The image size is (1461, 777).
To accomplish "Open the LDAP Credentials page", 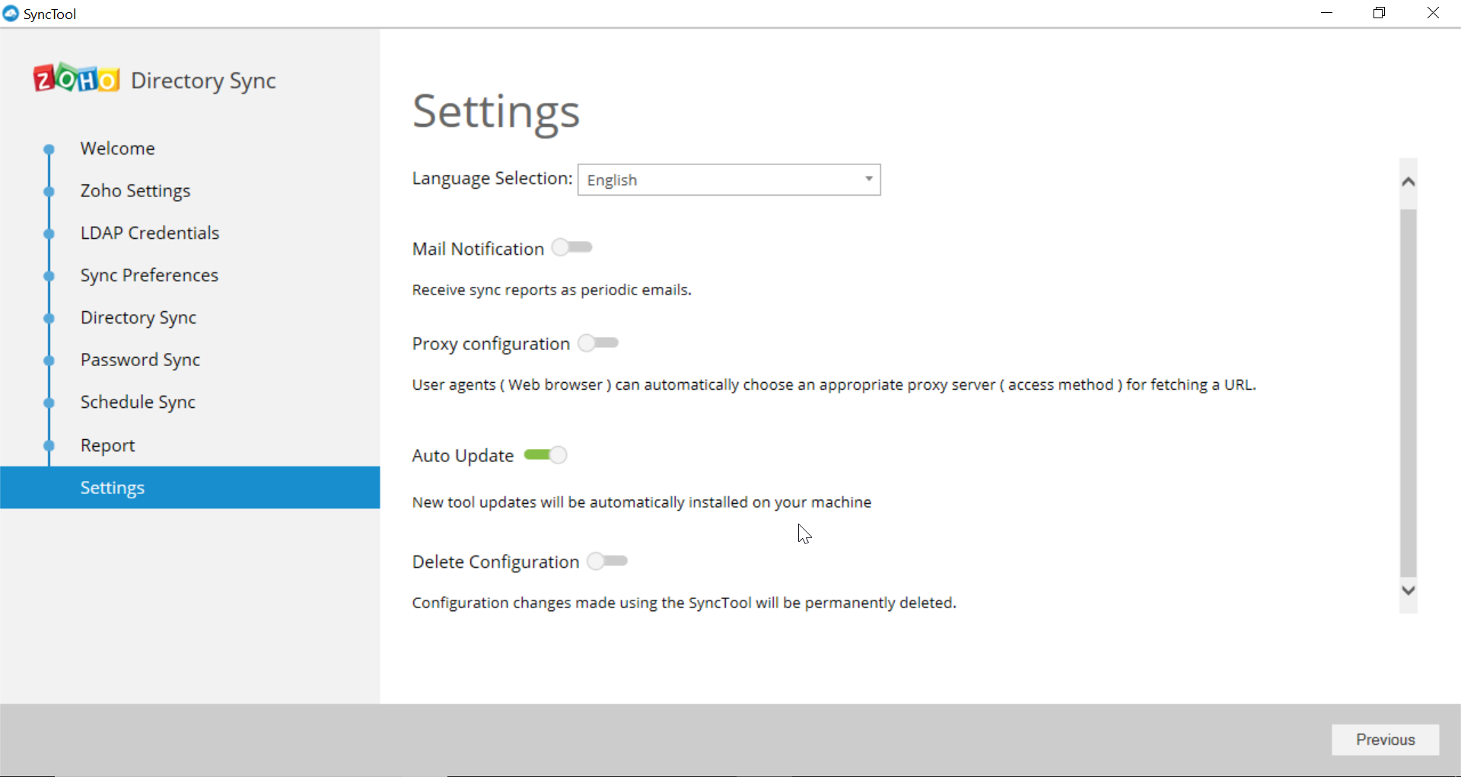I will pos(149,233).
